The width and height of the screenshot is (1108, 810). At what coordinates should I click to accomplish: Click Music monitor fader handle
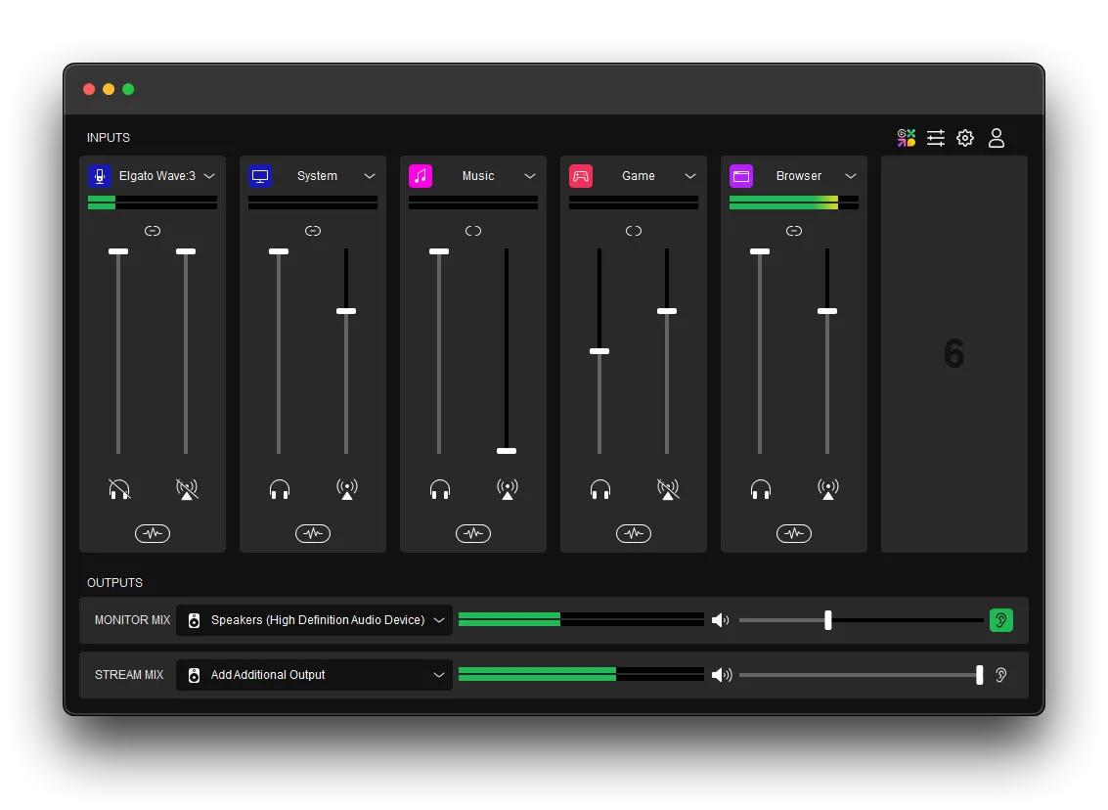tap(439, 251)
